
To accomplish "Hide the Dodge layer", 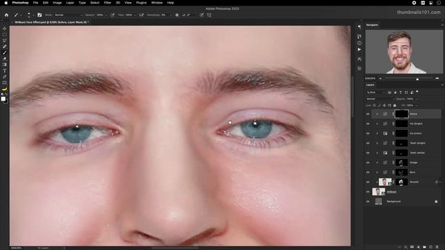I will [x=368, y=162].
